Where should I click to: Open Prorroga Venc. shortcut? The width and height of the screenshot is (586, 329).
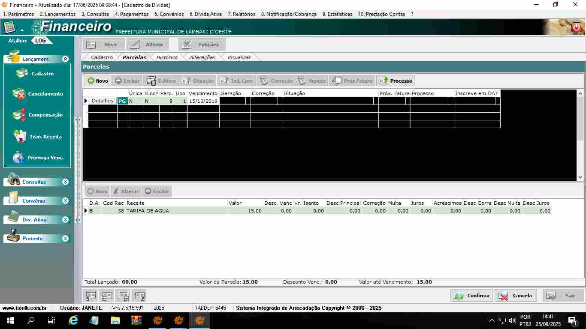click(x=19, y=158)
